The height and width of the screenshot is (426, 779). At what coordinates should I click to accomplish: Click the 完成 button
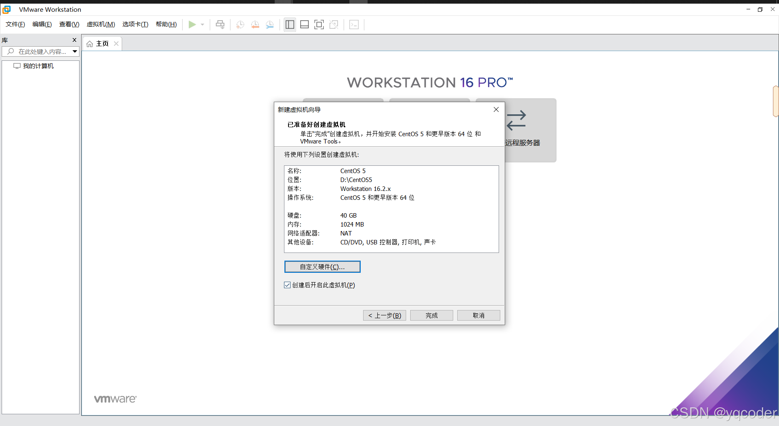(432, 315)
